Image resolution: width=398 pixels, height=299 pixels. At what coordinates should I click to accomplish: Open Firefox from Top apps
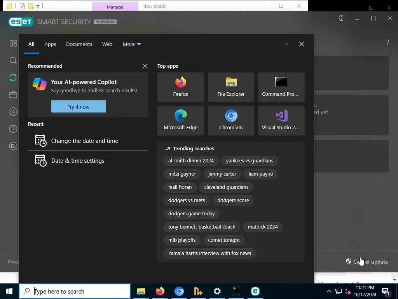(x=180, y=87)
